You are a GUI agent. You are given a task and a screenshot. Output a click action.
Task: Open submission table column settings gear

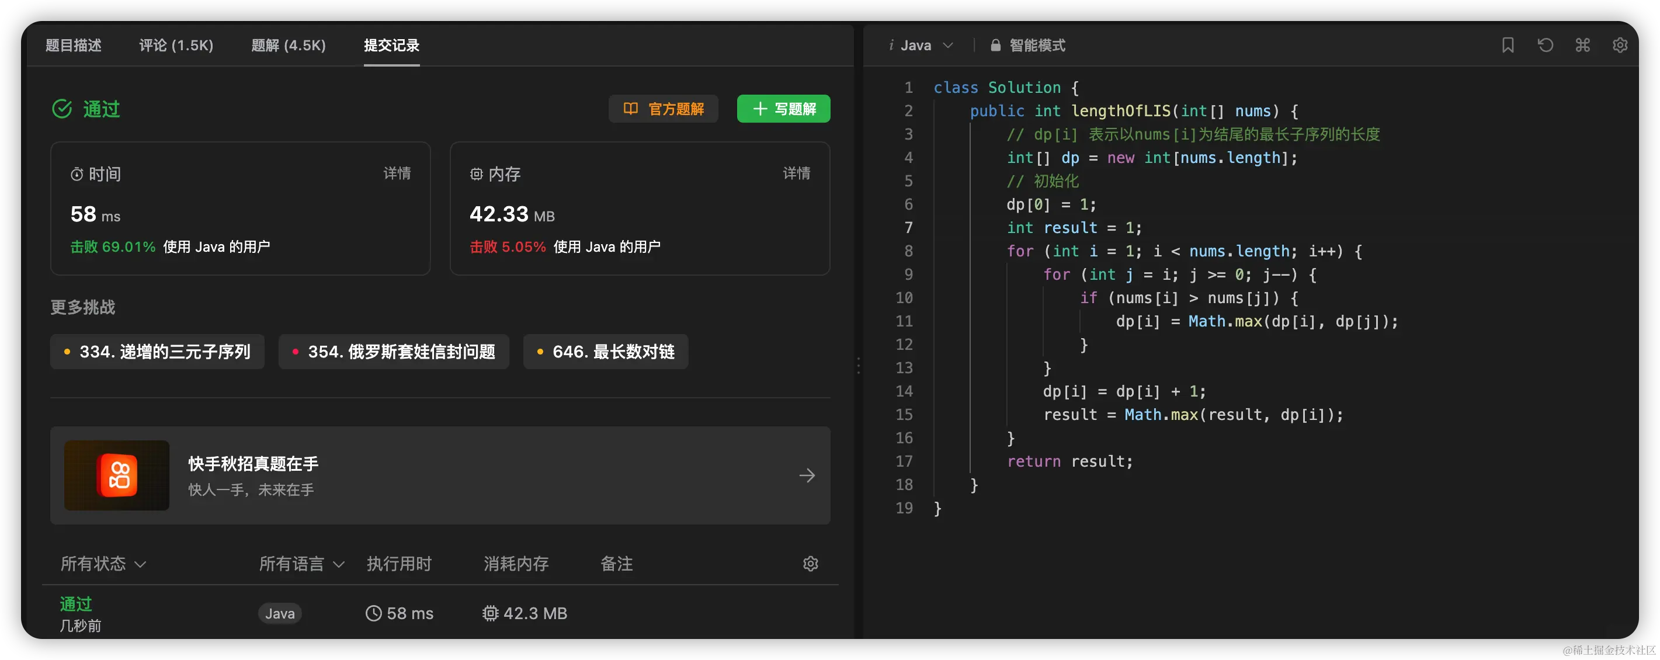[x=810, y=564]
